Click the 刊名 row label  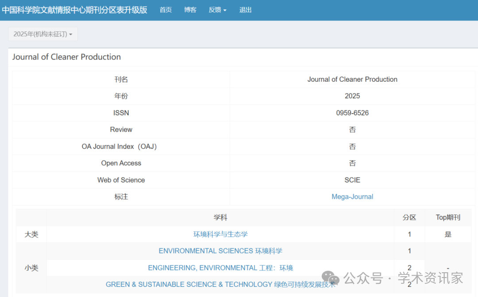click(121, 80)
